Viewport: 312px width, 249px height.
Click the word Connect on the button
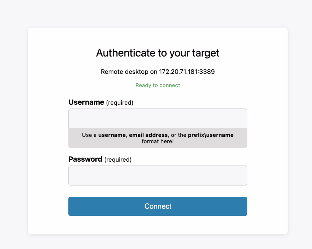click(x=158, y=206)
